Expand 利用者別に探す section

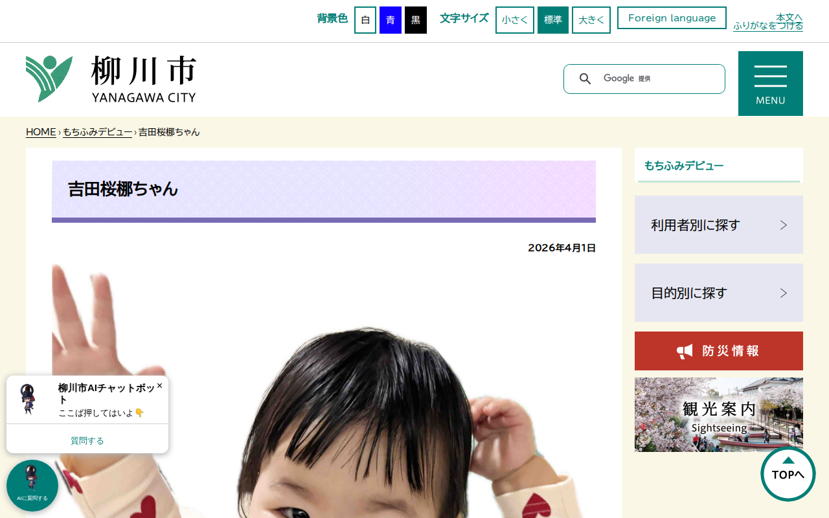click(719, 225)
